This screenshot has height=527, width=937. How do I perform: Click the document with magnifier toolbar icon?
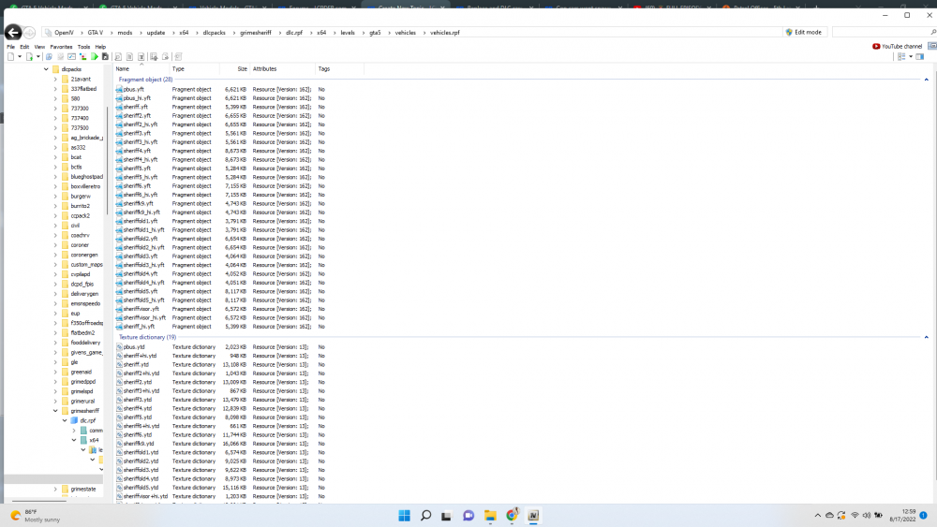[x=118, y=57]
